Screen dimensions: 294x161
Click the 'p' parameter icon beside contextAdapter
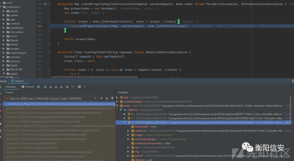coord(121,102)
